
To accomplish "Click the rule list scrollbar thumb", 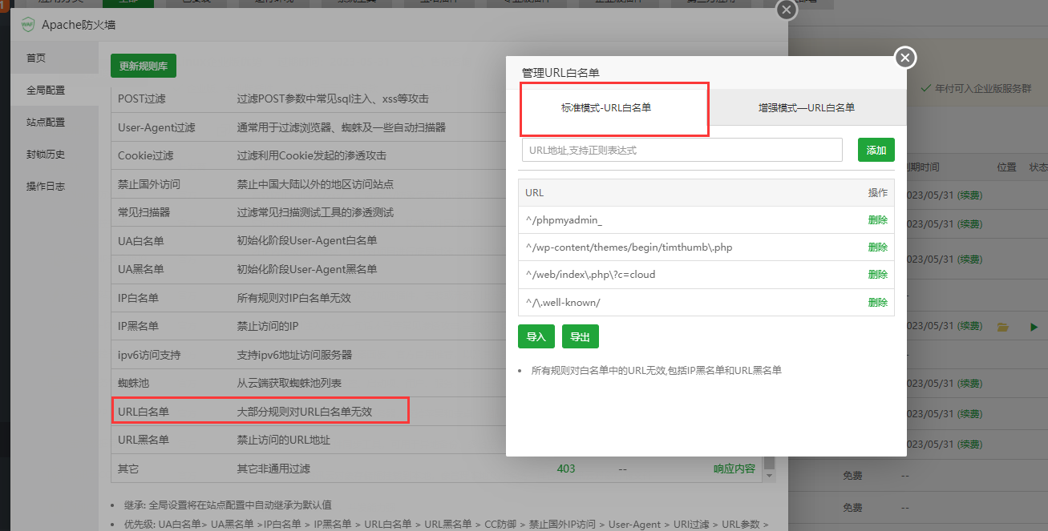I will click(770, 463).
